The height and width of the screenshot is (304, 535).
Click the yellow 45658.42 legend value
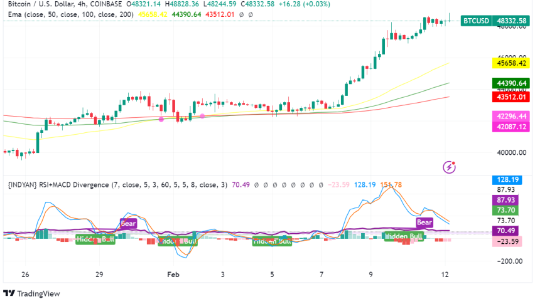tap(153, 14)
